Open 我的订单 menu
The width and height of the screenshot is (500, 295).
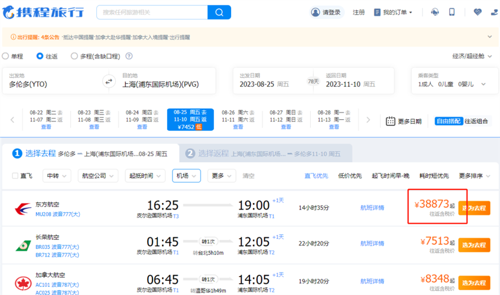point(393,12)
